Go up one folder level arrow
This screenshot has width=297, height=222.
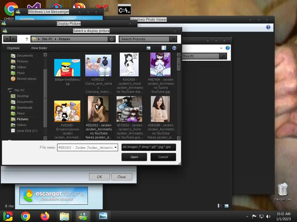[x=27, y=39]
